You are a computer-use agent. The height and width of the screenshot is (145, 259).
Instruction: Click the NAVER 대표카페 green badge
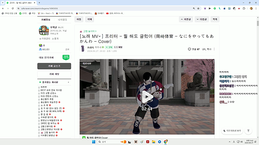tap(66, 57)
